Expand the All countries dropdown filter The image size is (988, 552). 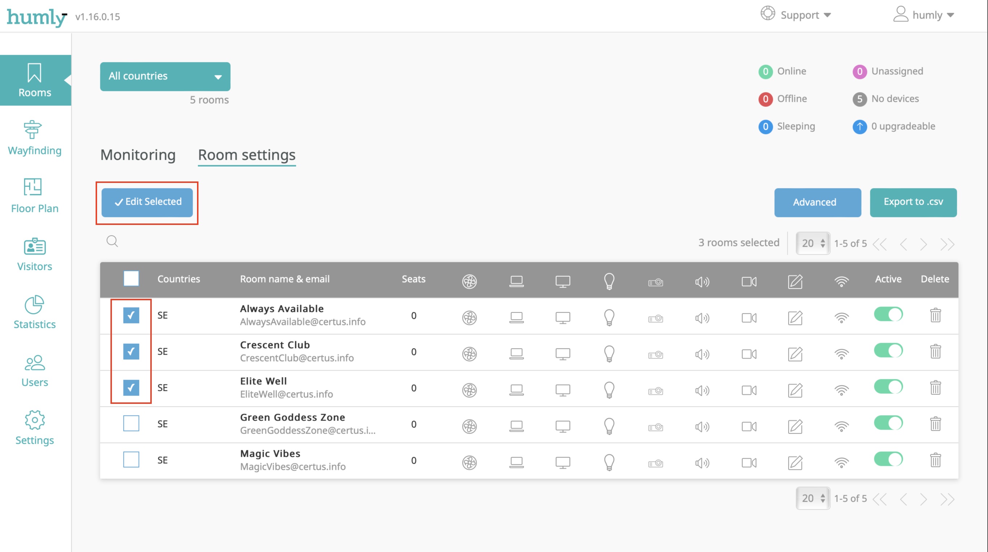click(x=165, y=75)
